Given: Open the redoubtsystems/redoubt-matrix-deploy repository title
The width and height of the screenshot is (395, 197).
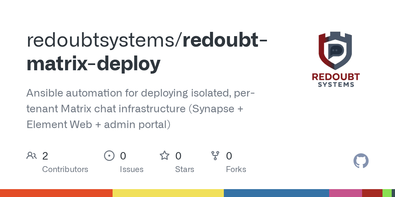Looking at the screenshot, I should coord(147,52).
